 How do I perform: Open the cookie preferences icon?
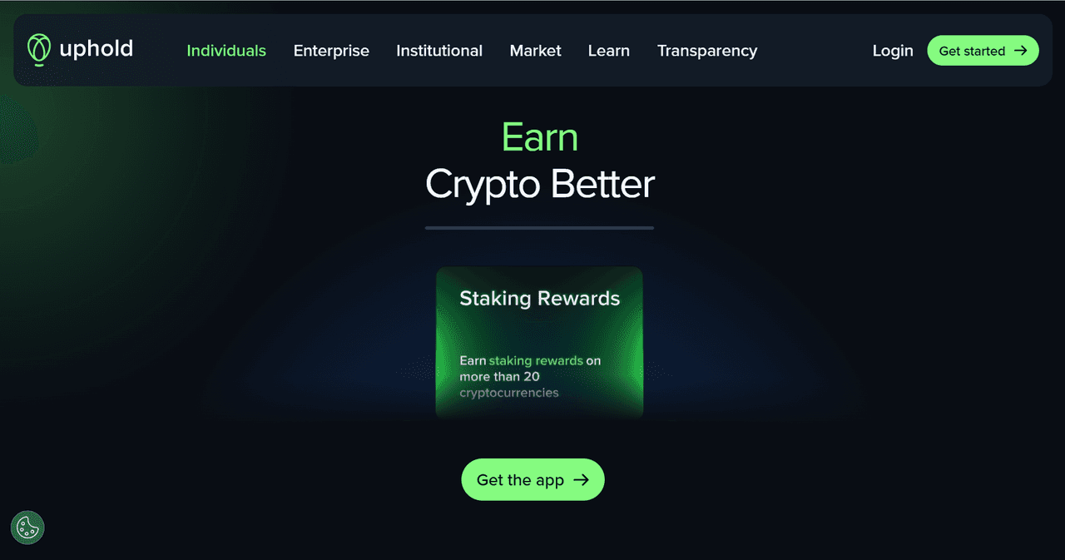[27, 528]
